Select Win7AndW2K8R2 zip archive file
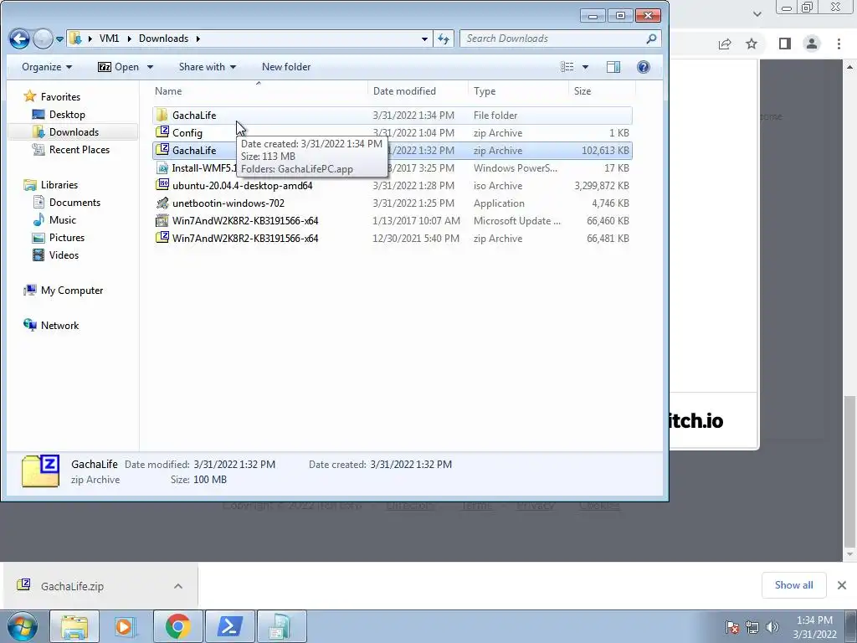The width and height of the screenshot is (857, 643). tap(392, 239)
